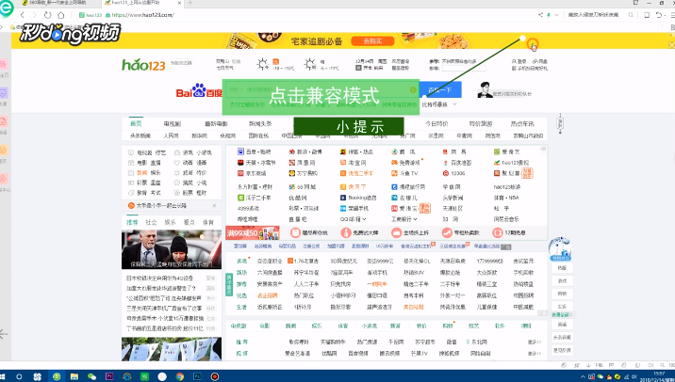Image resolution: width=675 pixels, height=382 pixels.
Task: Click the 百度一下 search button
Action: point(440,89)
